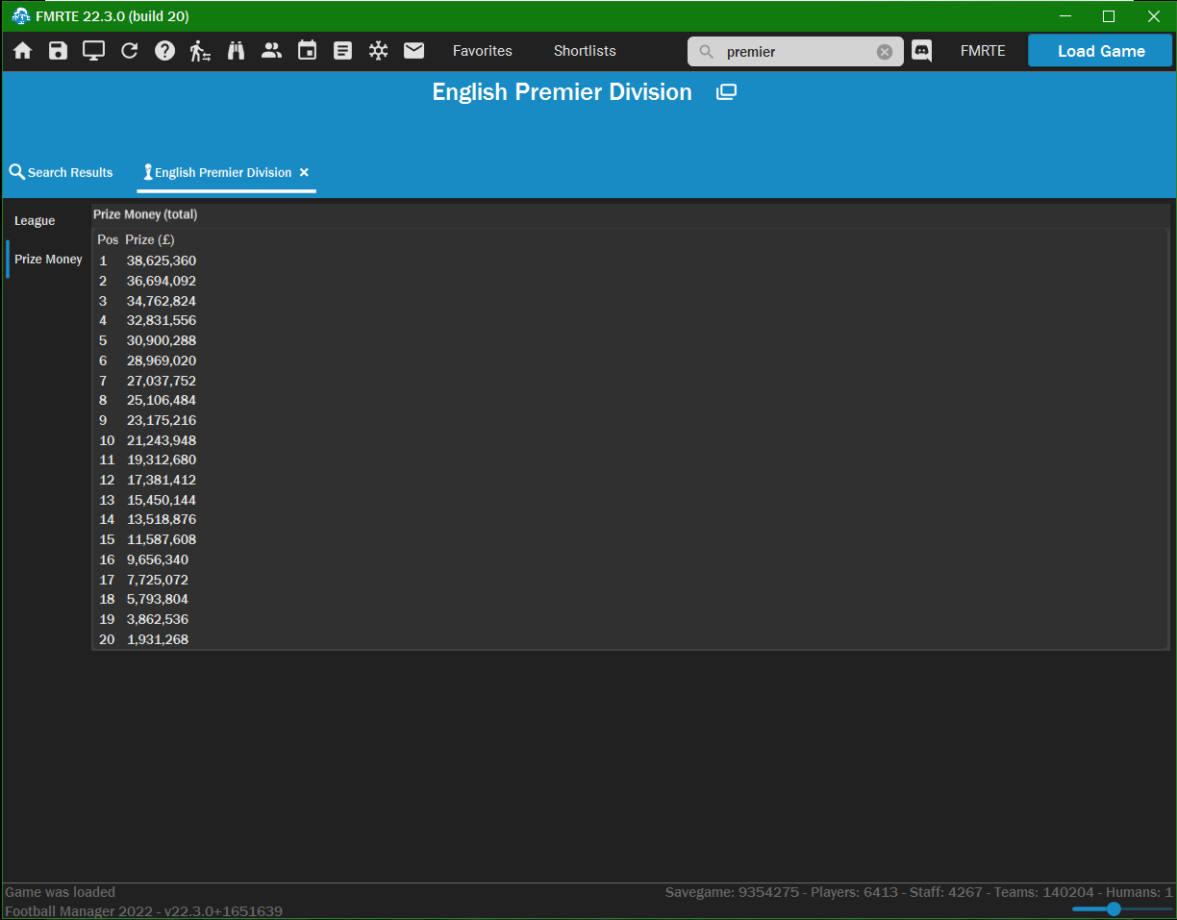Select prize value 36,694,092
This screenshot has width=1177, height=920.
[x=162, y=281]
